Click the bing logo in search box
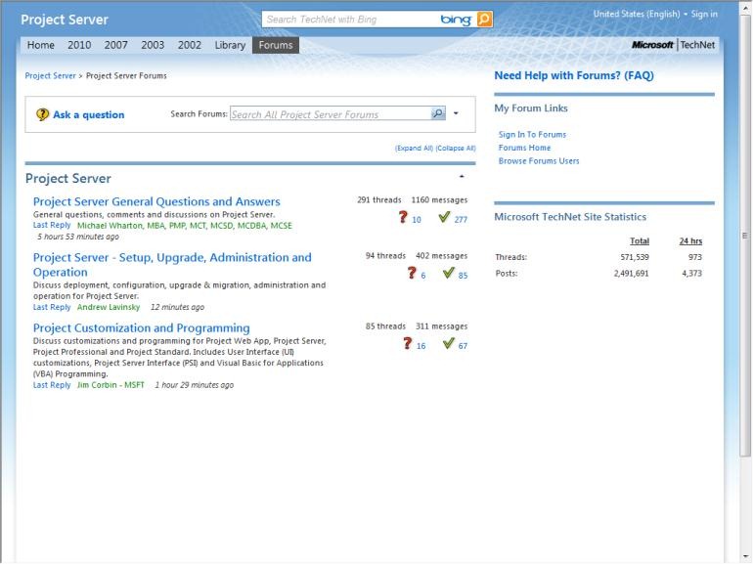This screenshot has width=753, height=564. pos(456,20)
